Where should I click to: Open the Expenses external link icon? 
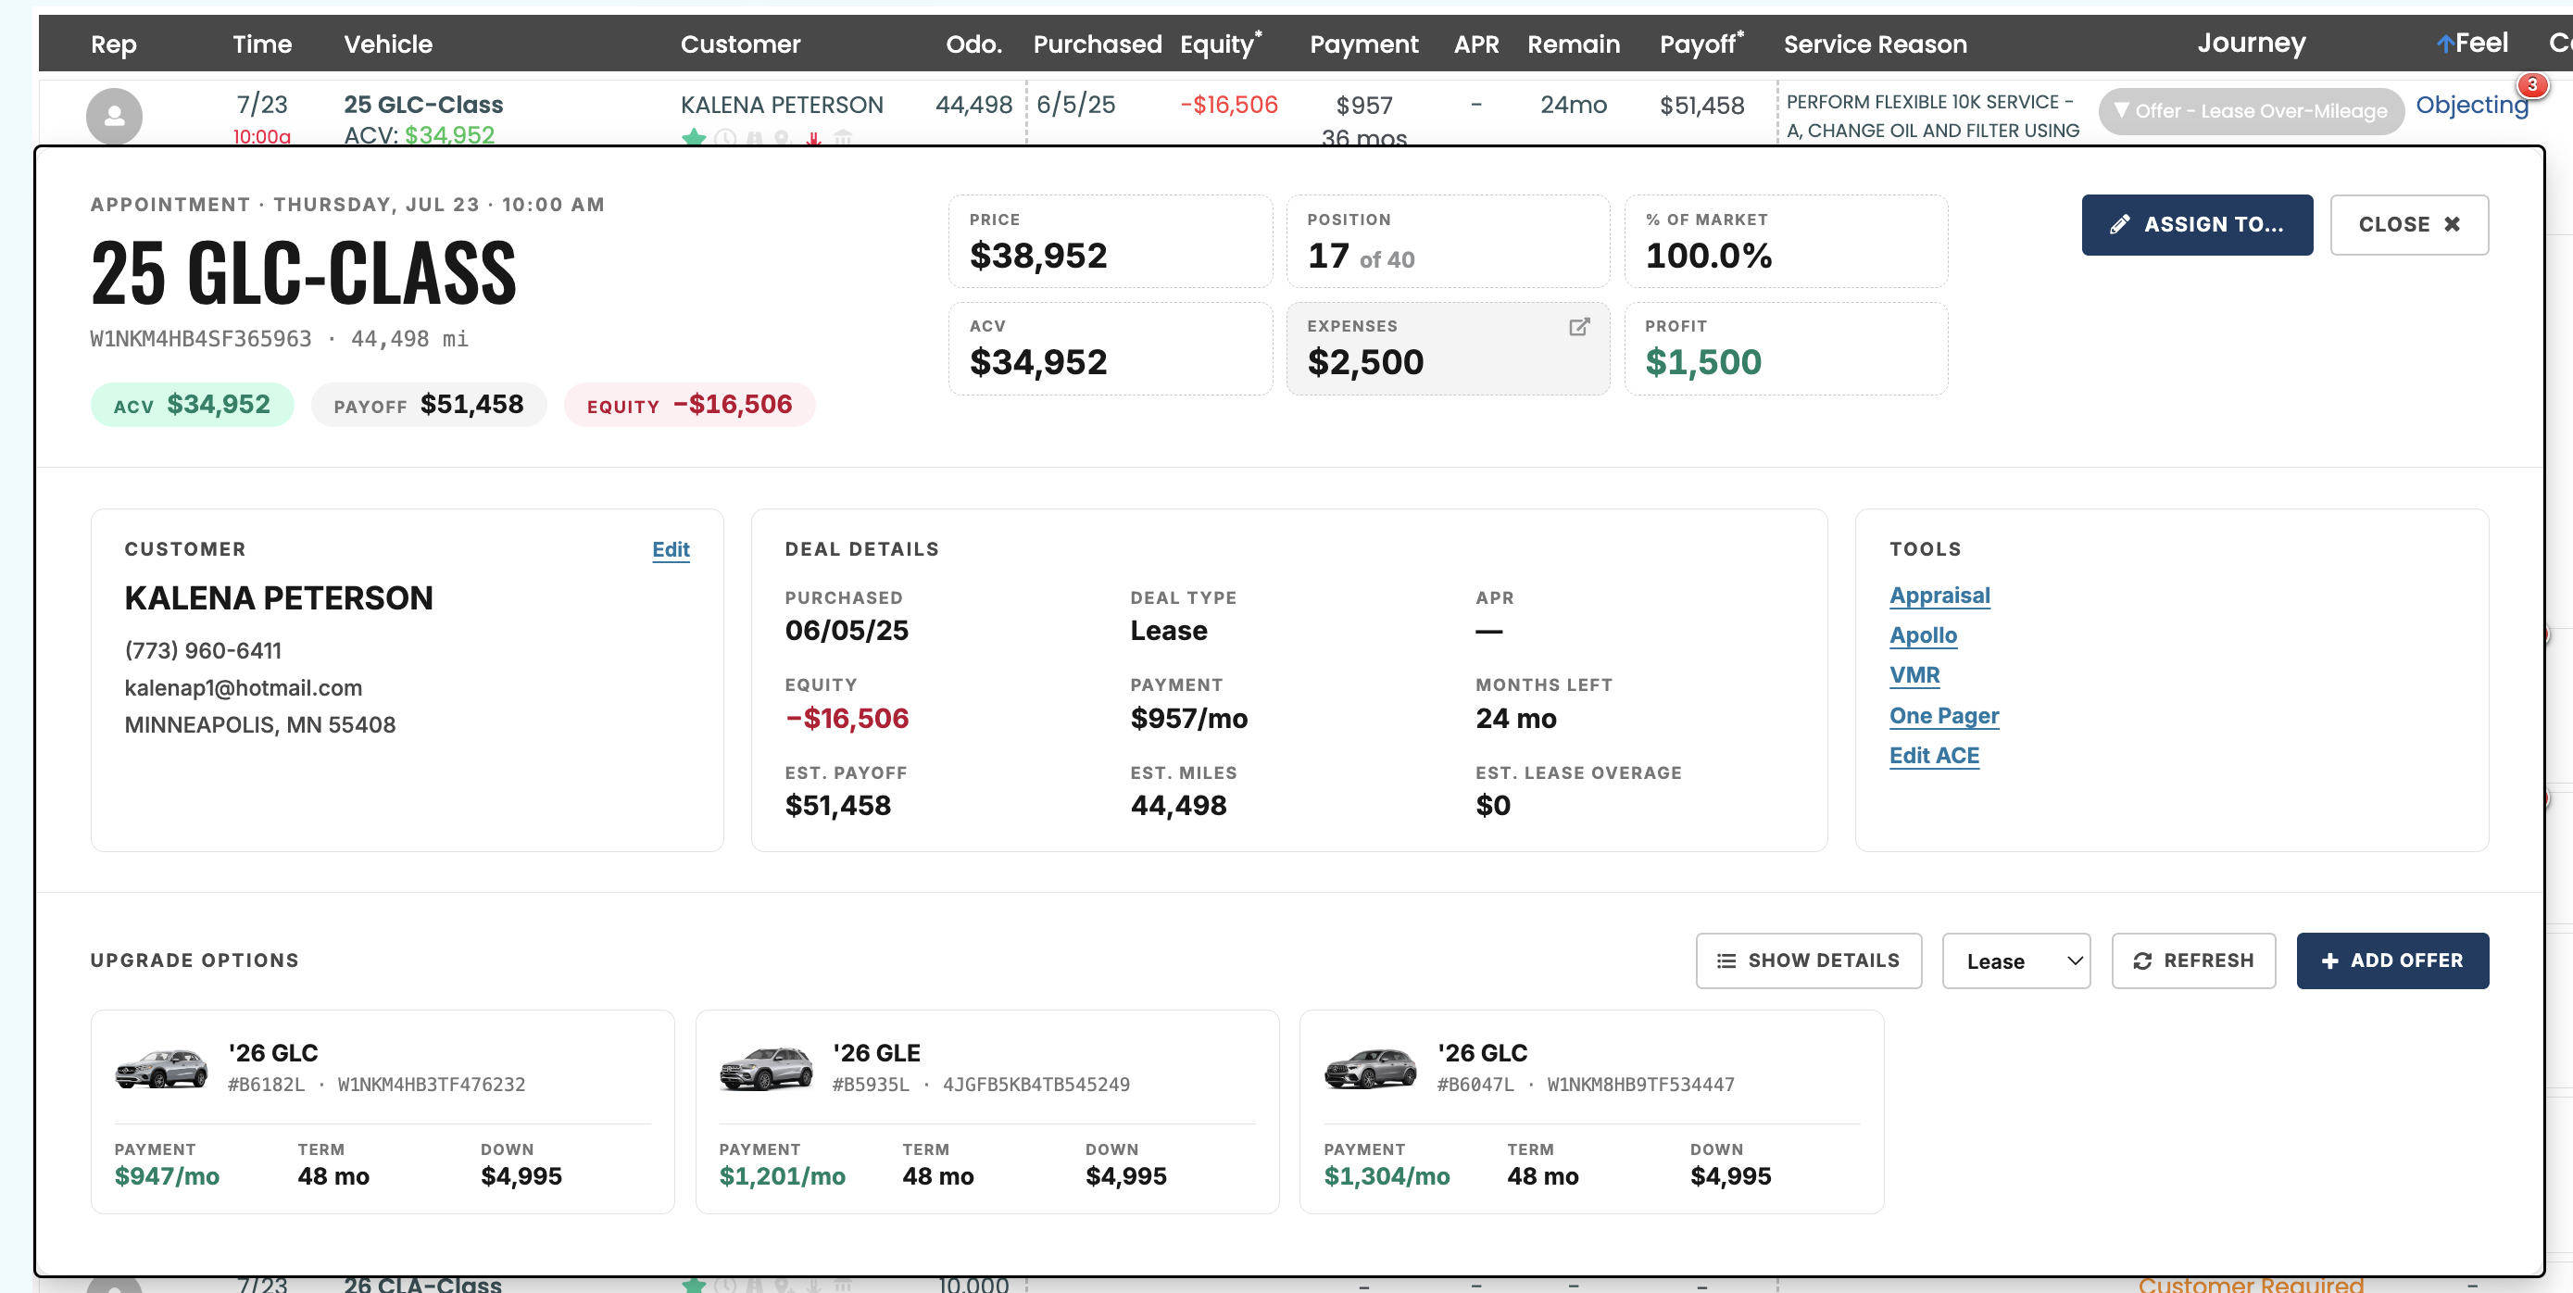click(x=1578, y=327)
